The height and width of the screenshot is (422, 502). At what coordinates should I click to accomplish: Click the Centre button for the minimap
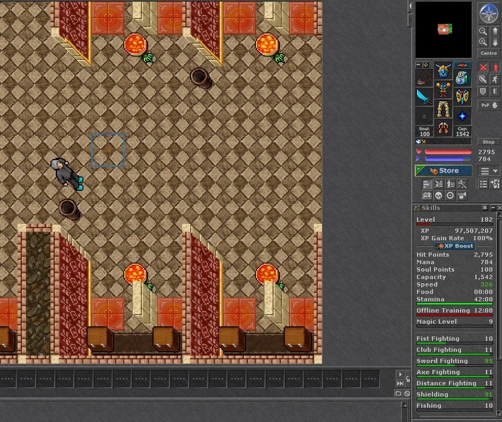[489, 53]
